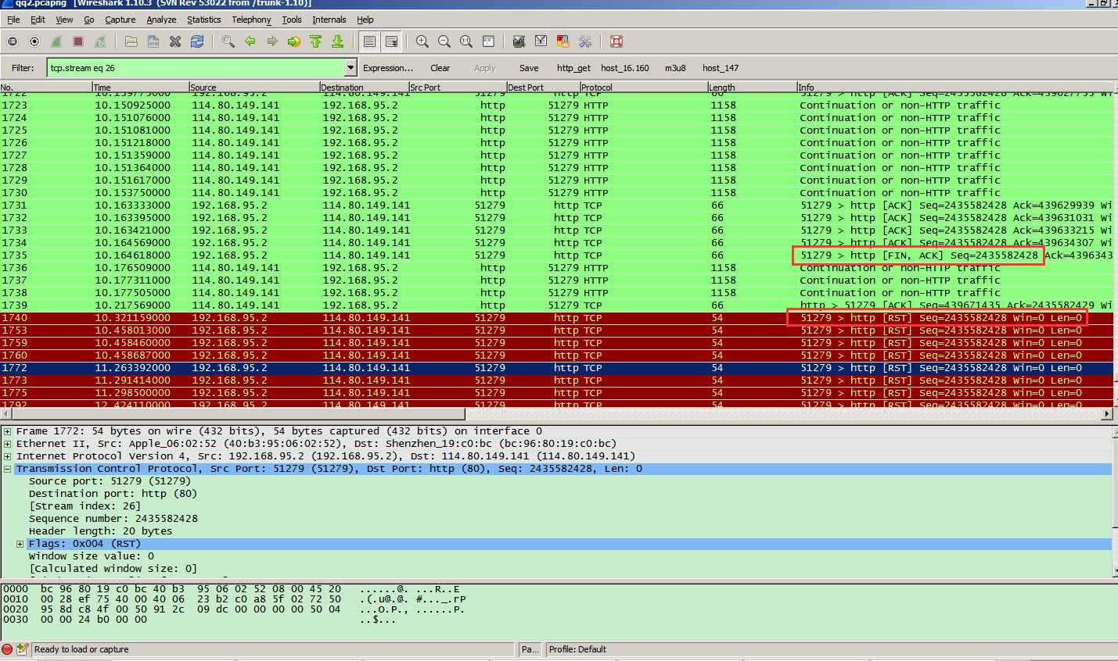Expand Internet Protocol Version 4 node

coord(7,456)
